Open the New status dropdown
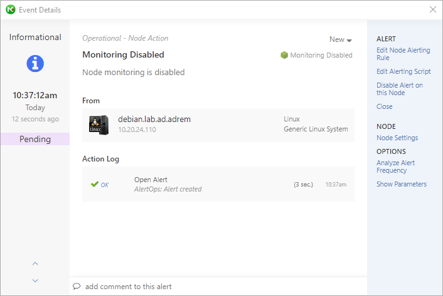 [x=341, y=39]
